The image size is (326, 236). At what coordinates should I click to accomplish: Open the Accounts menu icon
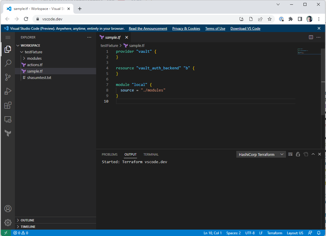click(x=8, y=209)
